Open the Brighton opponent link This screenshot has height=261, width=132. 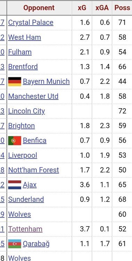[x=22, y=126]
